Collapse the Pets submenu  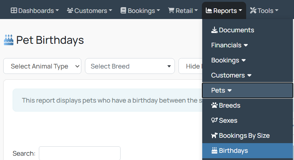tap(248, 90)
